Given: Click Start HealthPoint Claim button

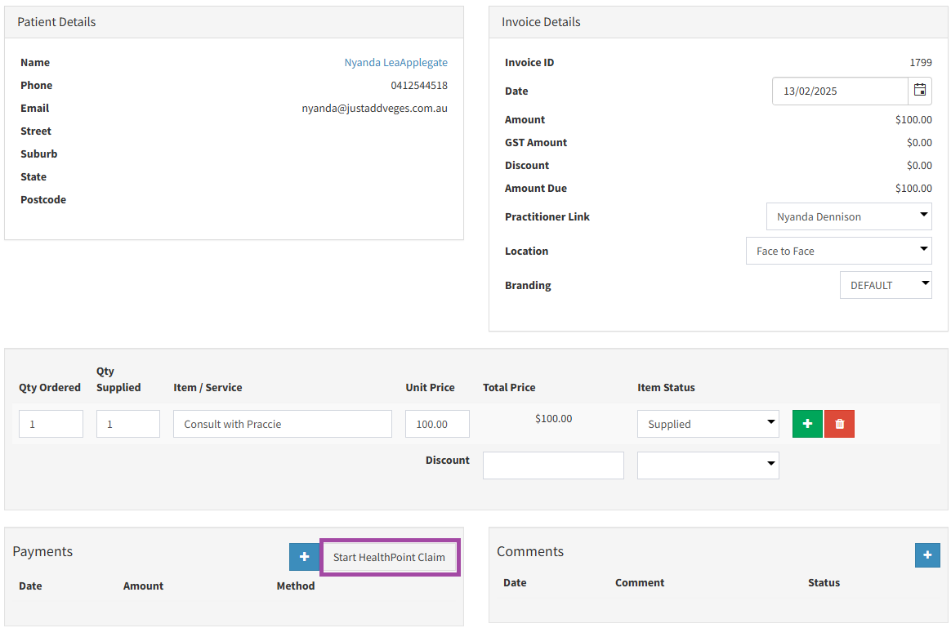Looking at the screenshot, I should coord(389,557).
